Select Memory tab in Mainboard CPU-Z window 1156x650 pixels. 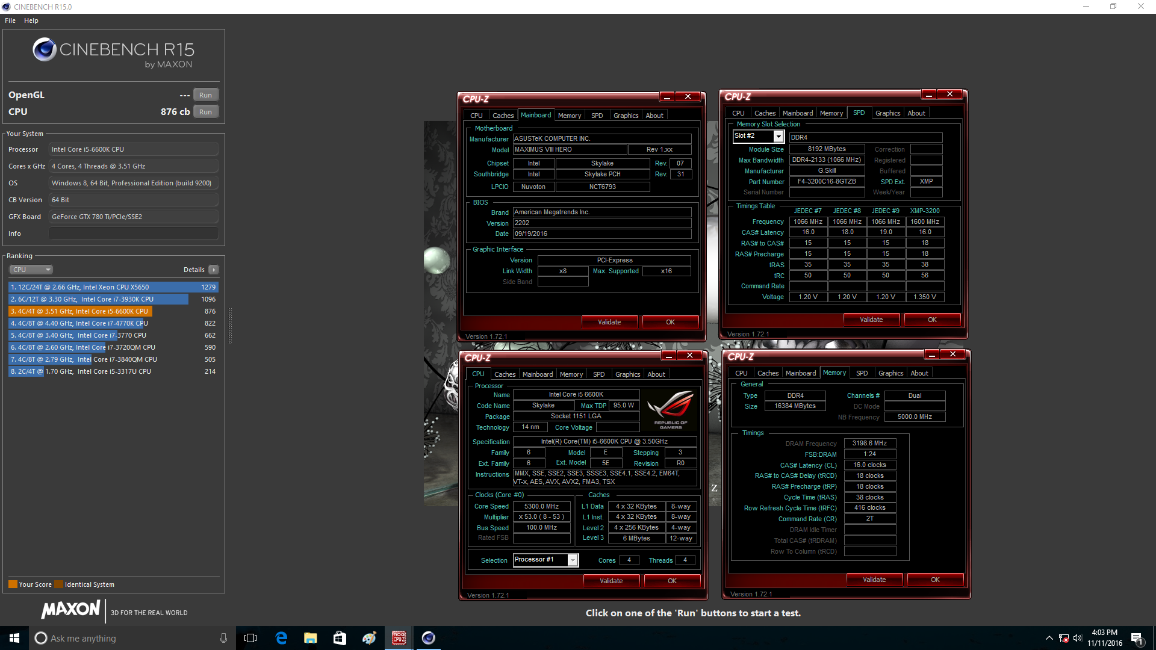point(570,116)
